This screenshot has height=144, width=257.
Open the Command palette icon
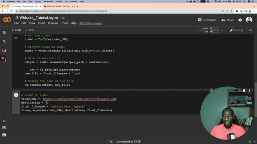(4, 128)
